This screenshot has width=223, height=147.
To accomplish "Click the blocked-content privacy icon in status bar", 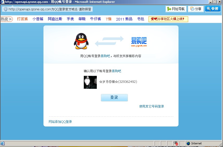I will [176, 143].
